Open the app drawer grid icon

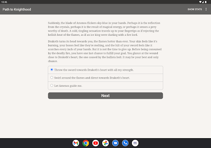tap(135, 143)
